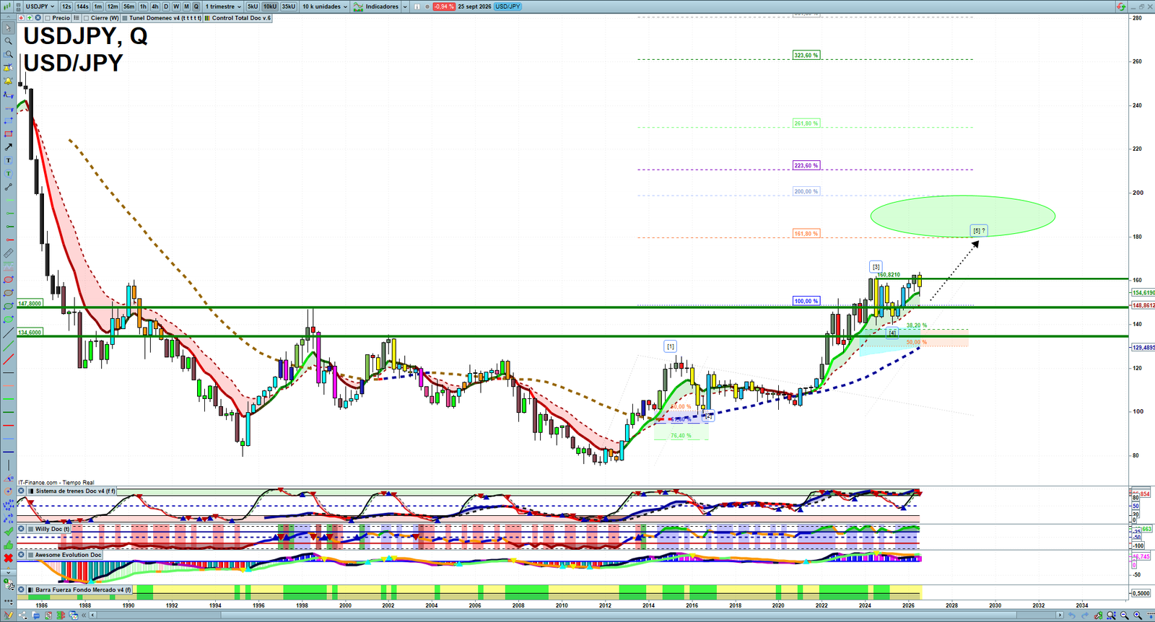Toggle the Cierre (W) checkbox
Screen dimensions: 1155x622
point(87,18)
